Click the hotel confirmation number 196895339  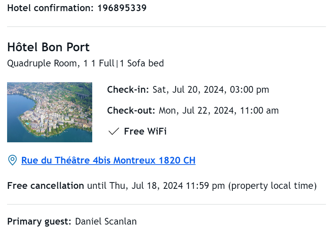pyautogui.click(x=122, y=8)
